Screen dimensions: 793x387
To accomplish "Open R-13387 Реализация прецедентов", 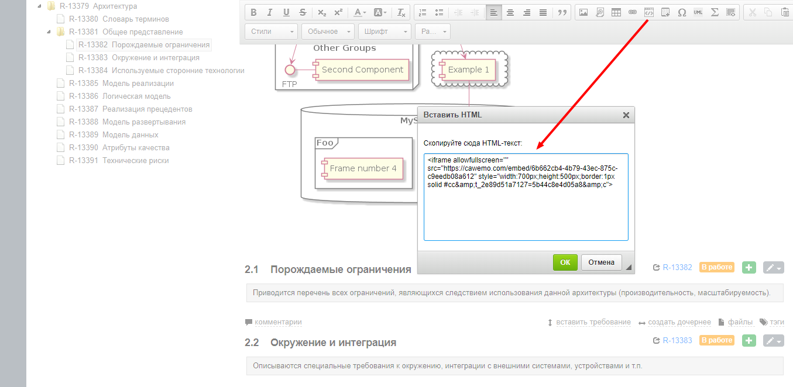I will (131, 109).
